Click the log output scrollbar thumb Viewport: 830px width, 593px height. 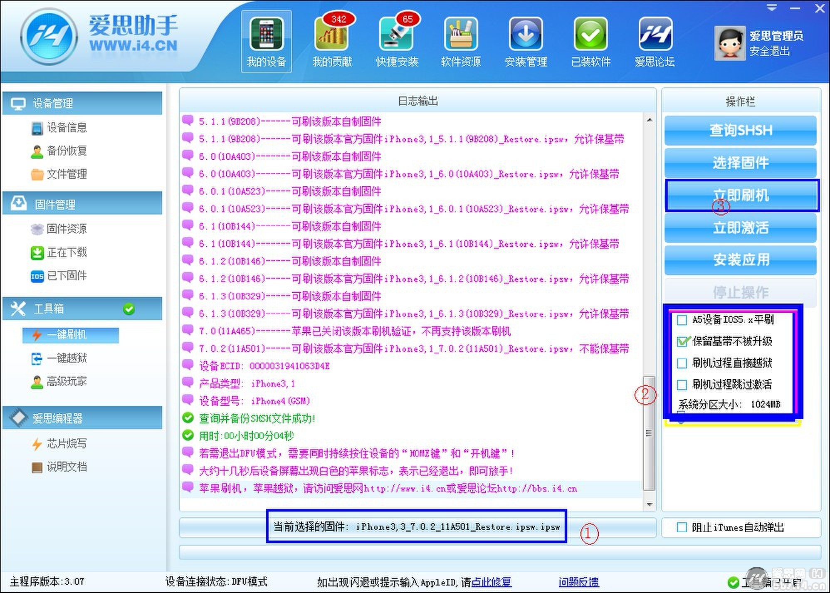(x=649, y=432)
